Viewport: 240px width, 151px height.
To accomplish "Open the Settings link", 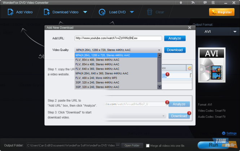I will pos(231,133).
